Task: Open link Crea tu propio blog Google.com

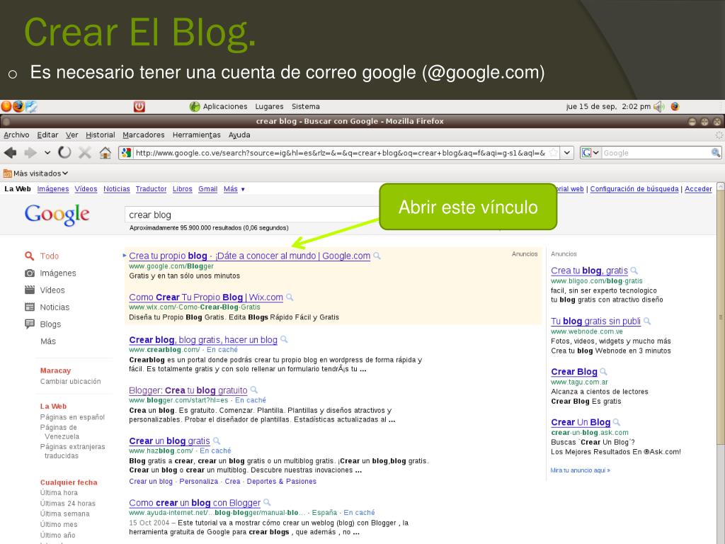Action: 250,256
